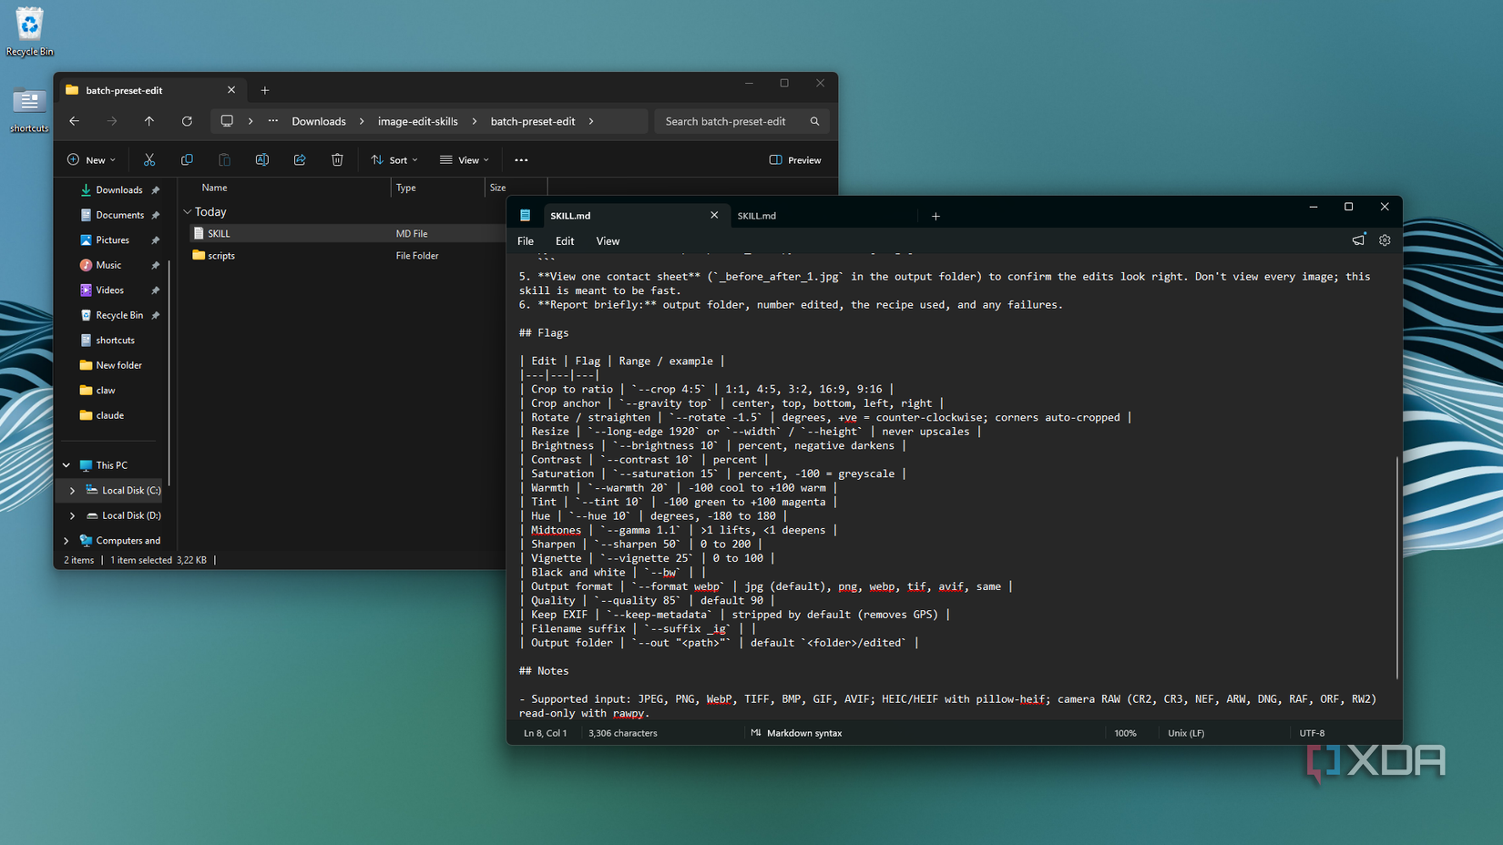Select the scripts folder row
Image resolution: width=1503 pixels, height=845 pixels.
(346, 256)
